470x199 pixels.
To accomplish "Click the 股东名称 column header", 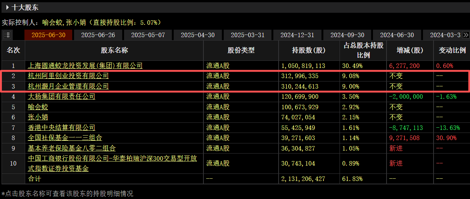I will (114, 50).
